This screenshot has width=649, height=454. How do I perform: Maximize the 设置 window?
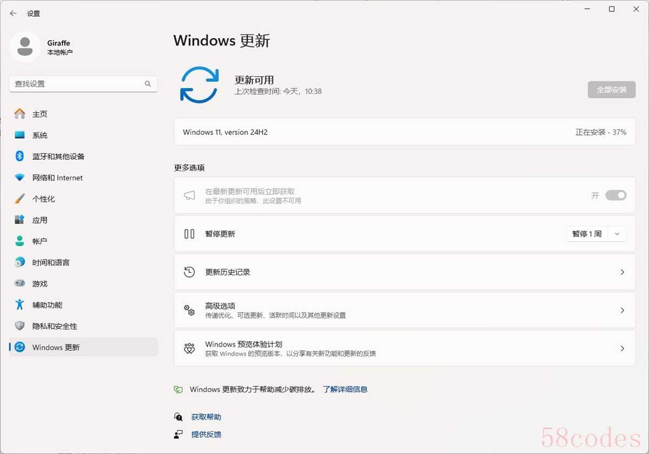pyautogui.click(x=612, y=9)
